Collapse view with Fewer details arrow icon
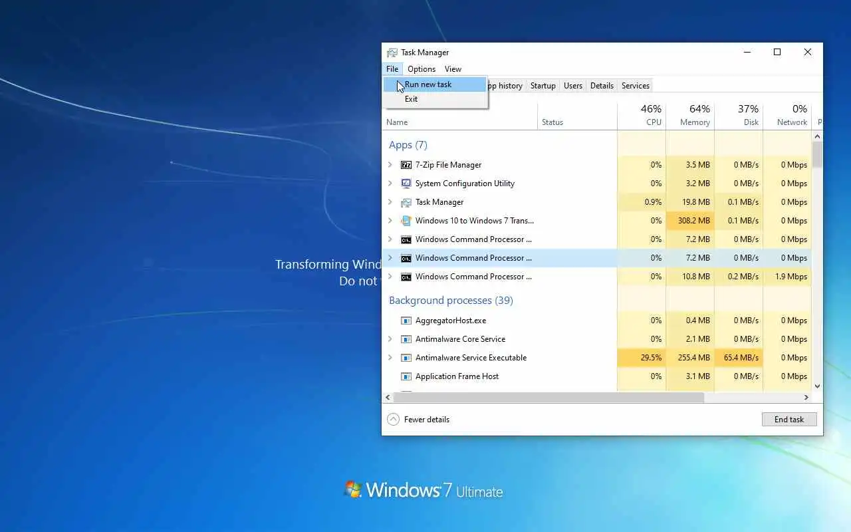 coord(394,420)
